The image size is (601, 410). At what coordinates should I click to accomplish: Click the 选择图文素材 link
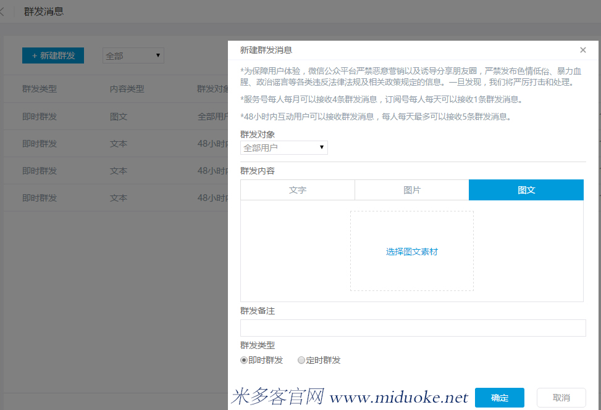click(412, 252)
